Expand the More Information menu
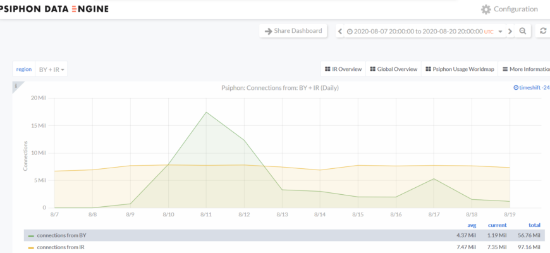 (x=525, y=70)
